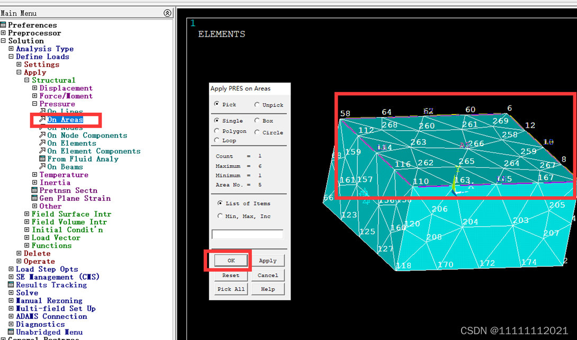Click the Preferences dialog icon

3,25
